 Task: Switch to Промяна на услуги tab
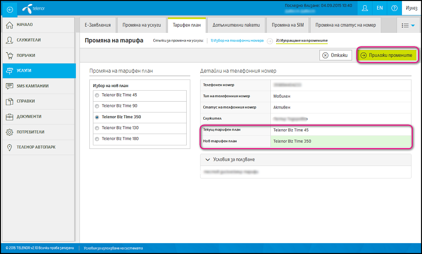pos(142,25)
